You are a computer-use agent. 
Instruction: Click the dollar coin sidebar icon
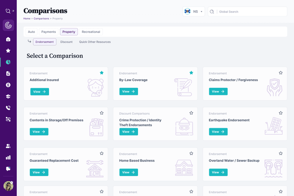(8, 85)
